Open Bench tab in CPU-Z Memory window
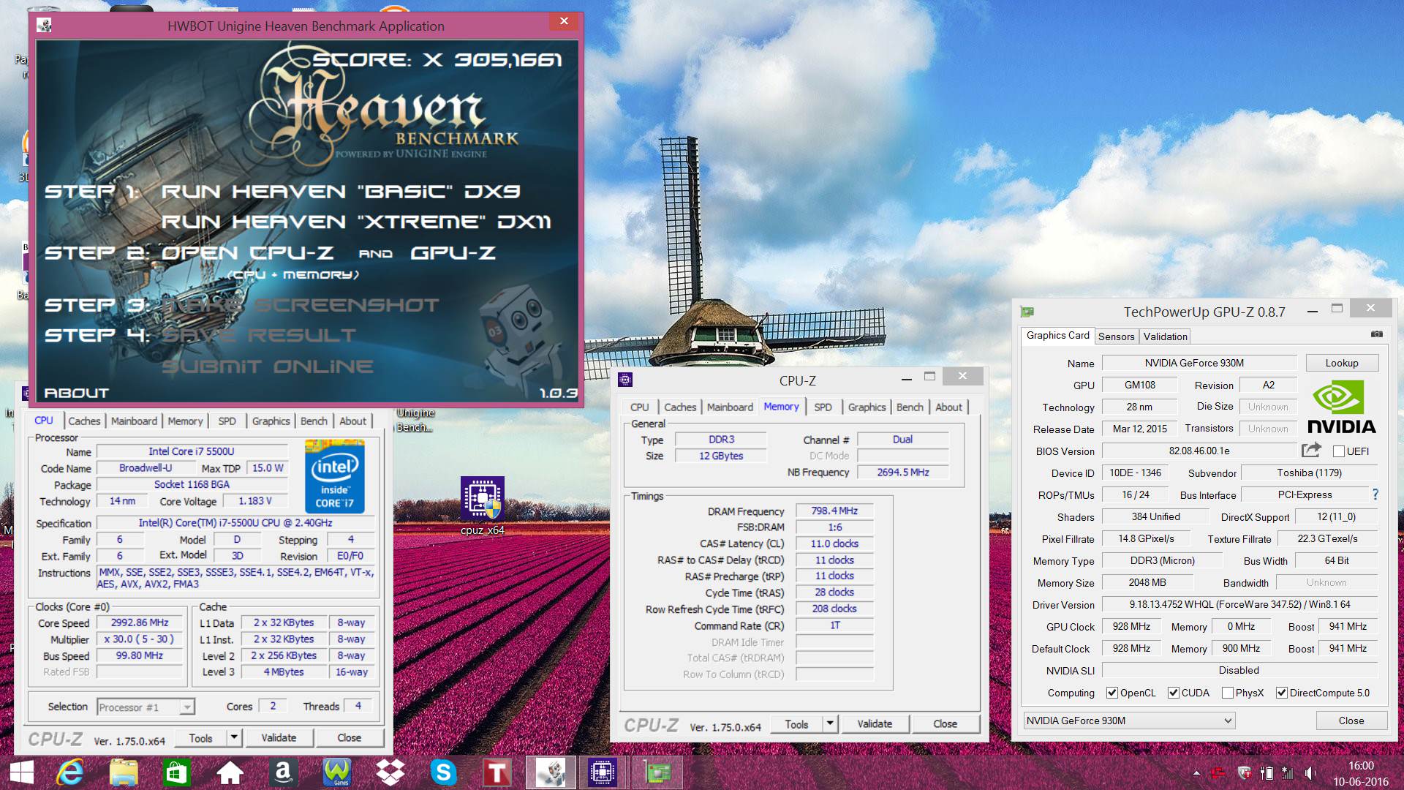Screen dimensions: 1404x790 910,407
